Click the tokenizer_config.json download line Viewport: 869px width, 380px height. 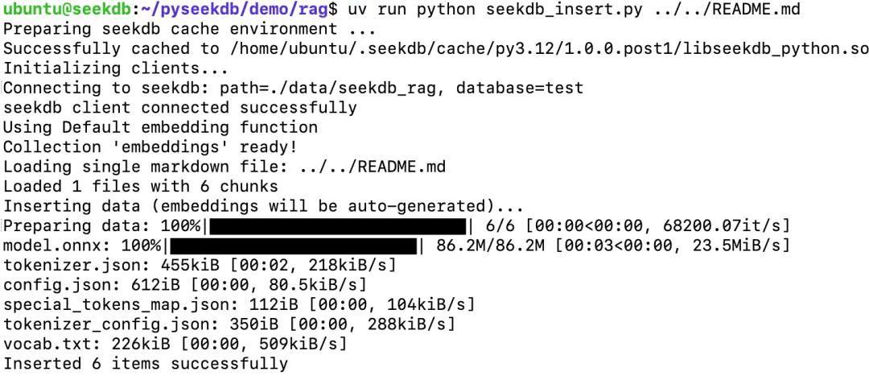click(x=229, y=324)
